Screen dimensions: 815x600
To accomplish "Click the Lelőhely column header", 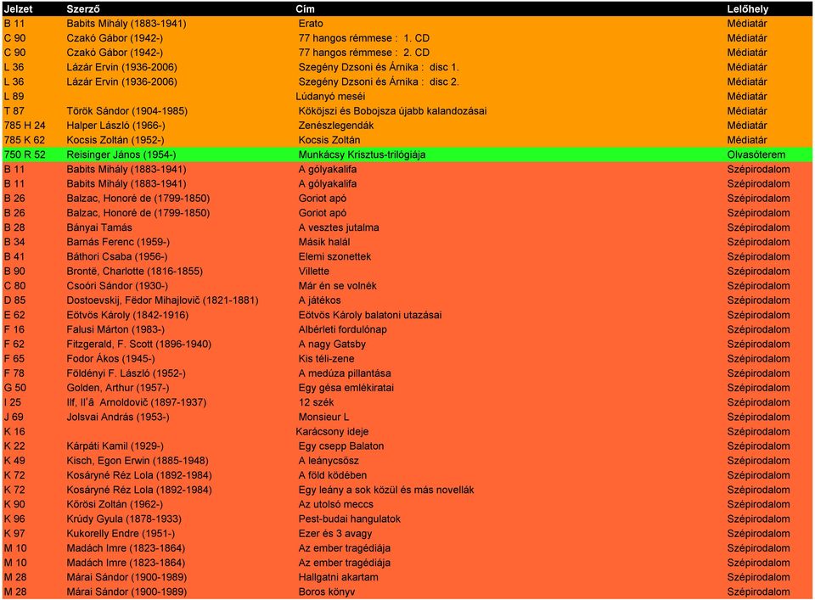I will click(747, 8).
